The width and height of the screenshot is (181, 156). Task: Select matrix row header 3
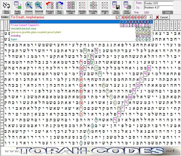coord(2,45)
